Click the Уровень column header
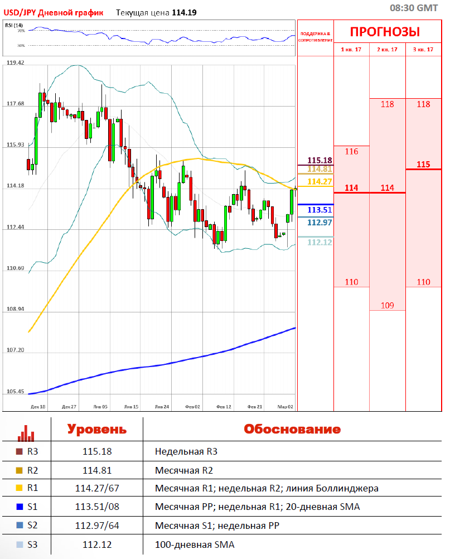 [x=96, y=430]
